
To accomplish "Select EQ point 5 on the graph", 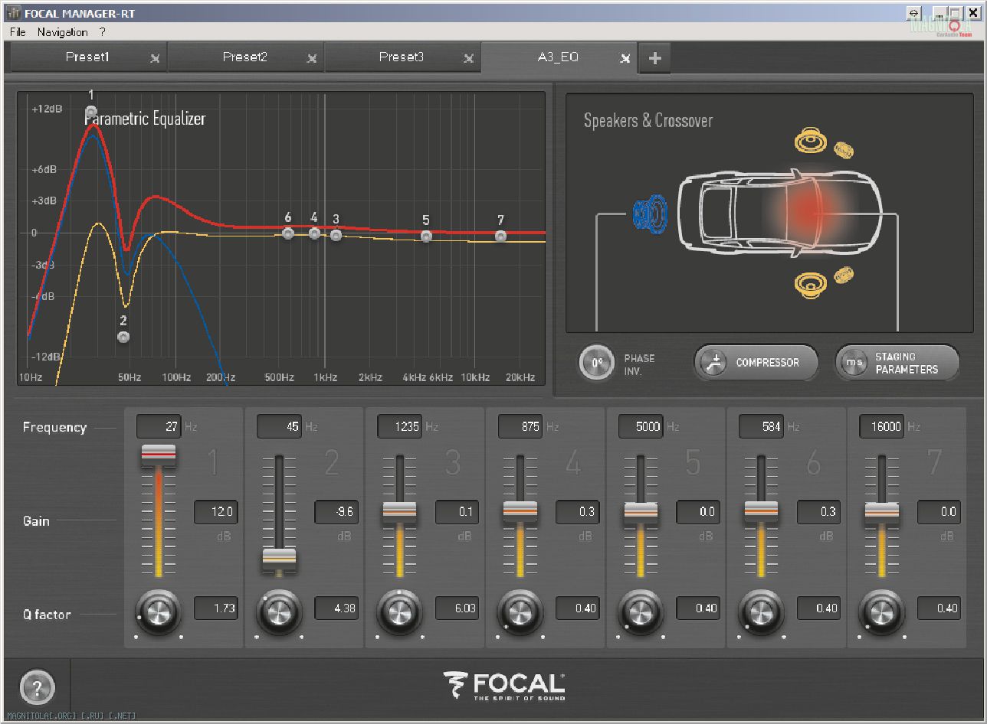I will [426, 236].
